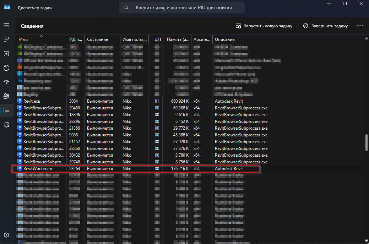Image resolution: width=369 pixels, height=244 pixels.
Task: Sort by ИД п... column header
Action: click(x=76, y=39)
